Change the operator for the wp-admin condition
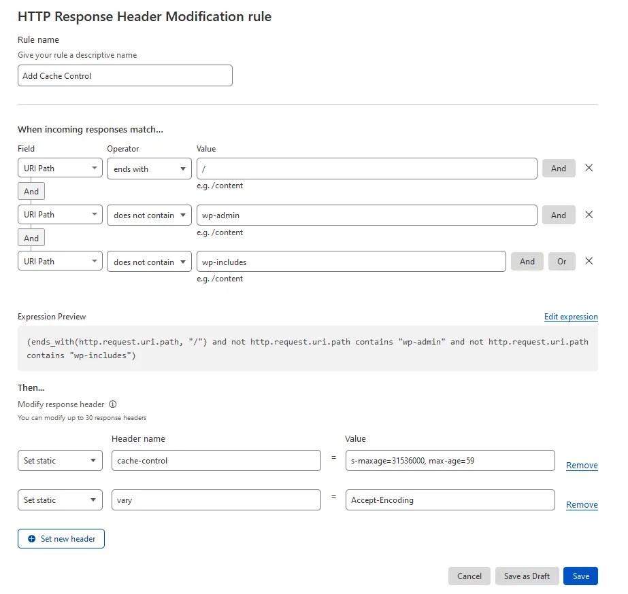 pyautogui.click(x=149, y=215)
